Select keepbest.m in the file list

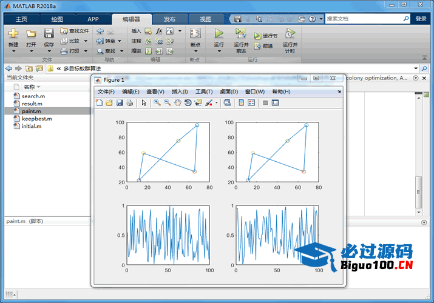[x=36, y=119]
